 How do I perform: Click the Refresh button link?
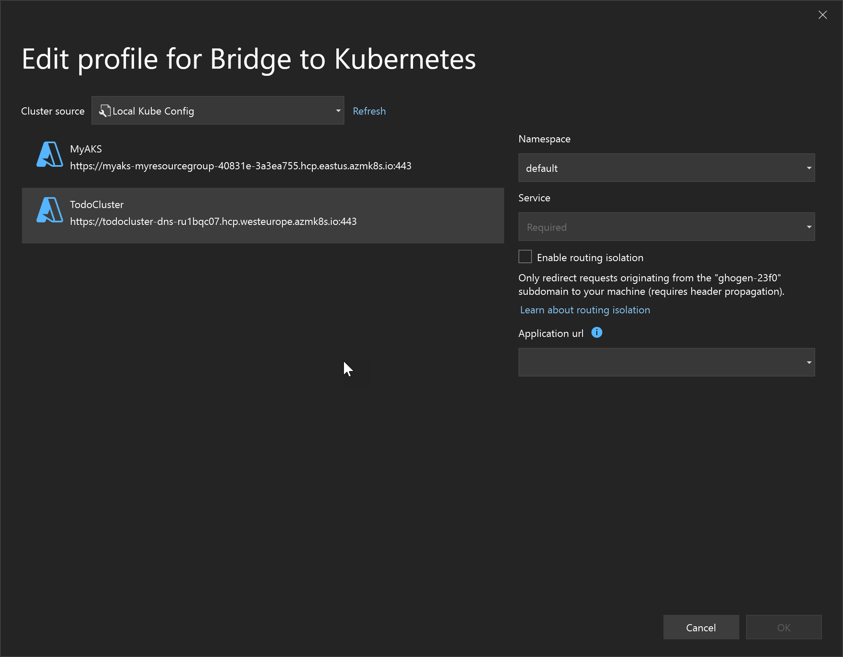click(370, 110)
